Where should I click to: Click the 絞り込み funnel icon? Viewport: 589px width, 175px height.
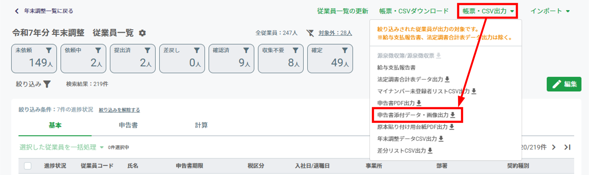pos(47,84)
